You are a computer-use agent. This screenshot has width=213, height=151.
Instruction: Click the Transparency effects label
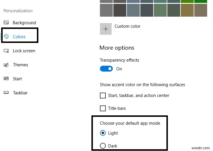pos(120,60)
